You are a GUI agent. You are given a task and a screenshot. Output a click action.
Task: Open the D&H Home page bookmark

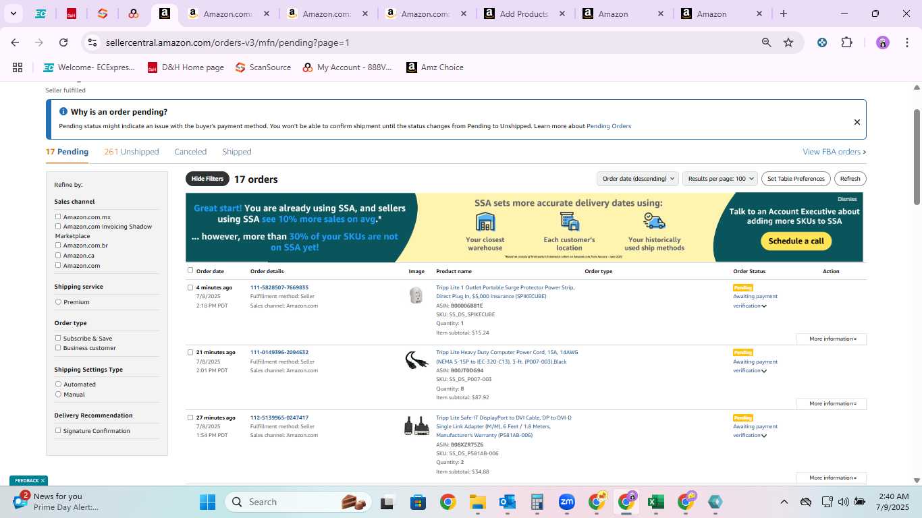[x=186, y=67]
